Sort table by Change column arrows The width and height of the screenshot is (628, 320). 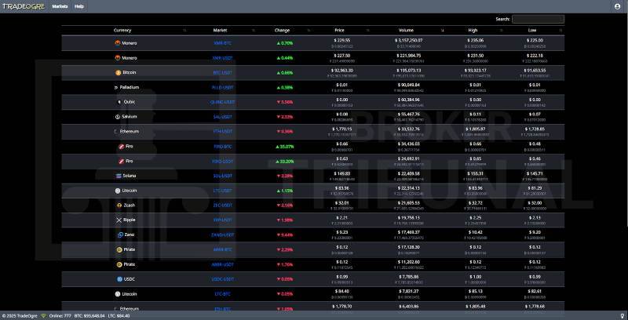click(309, 31)
